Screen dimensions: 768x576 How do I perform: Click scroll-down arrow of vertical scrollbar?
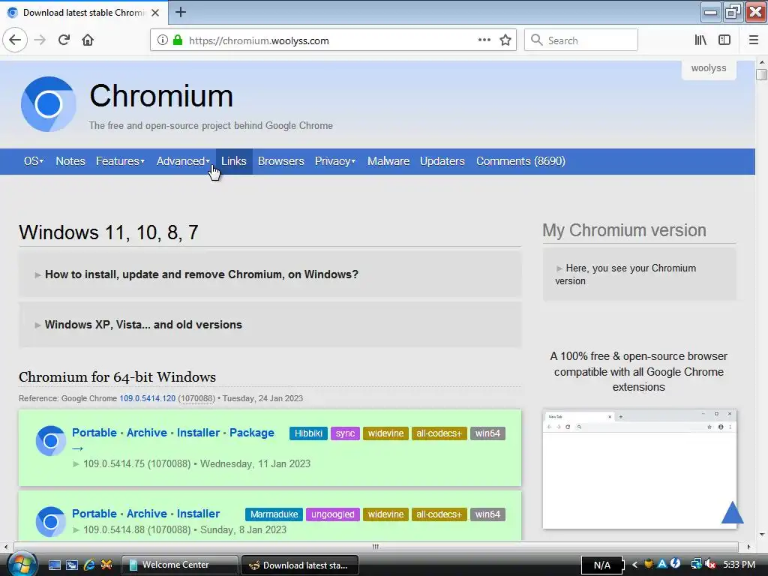(761, 535)
